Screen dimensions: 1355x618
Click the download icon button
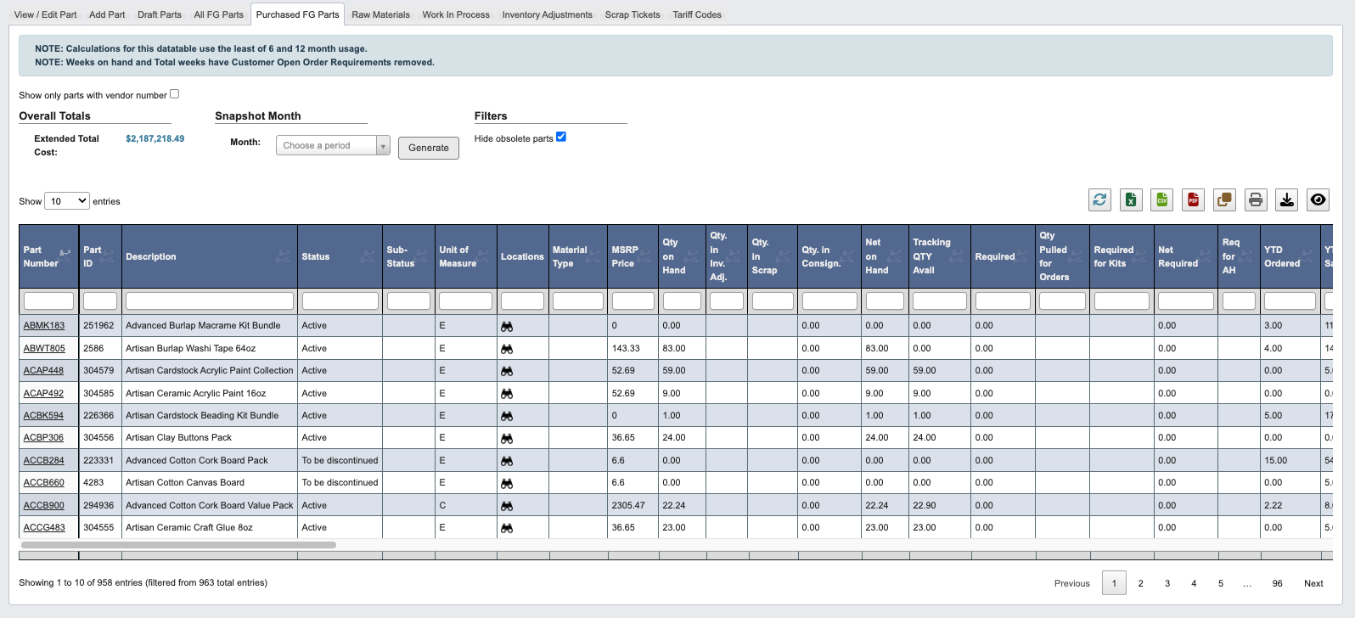point(1287,199)
